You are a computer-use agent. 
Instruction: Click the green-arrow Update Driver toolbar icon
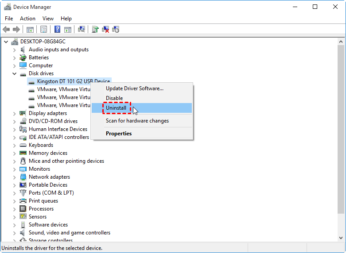pos(95,29)
